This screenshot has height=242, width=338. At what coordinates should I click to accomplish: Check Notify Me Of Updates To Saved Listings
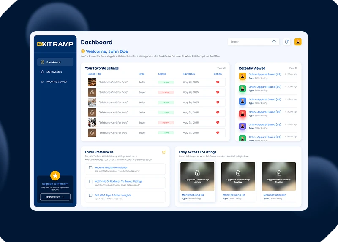coord(90,182)
